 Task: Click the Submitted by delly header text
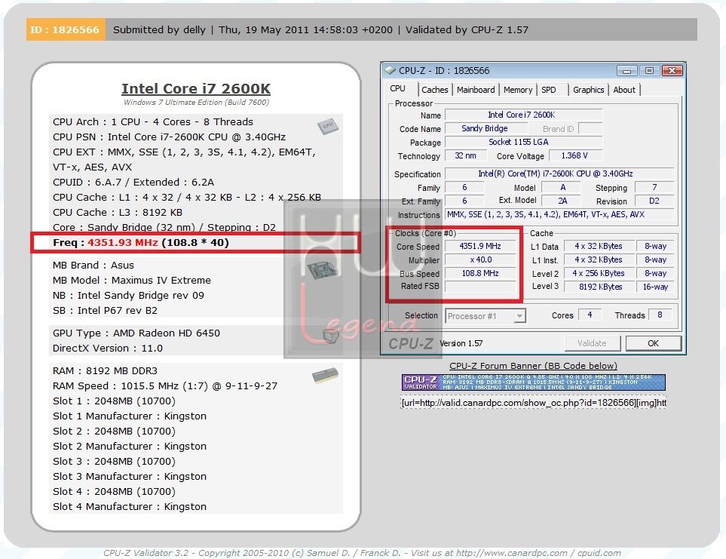coord(159,29)
